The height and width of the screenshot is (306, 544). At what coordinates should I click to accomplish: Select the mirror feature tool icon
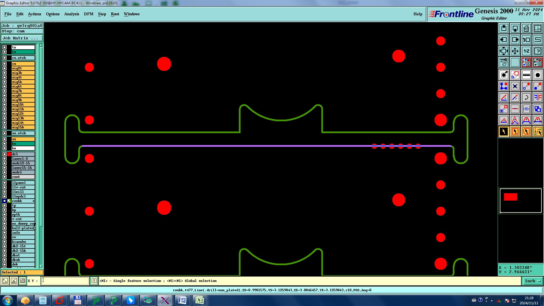(537, 97)
